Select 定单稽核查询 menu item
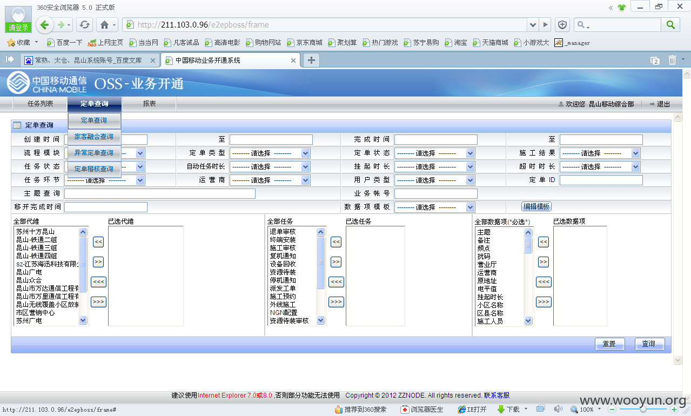Viewport: 691px width, 416px height. (x=94, y=169)
